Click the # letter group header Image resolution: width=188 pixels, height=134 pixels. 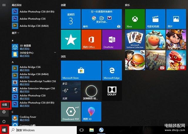[12, 41]
